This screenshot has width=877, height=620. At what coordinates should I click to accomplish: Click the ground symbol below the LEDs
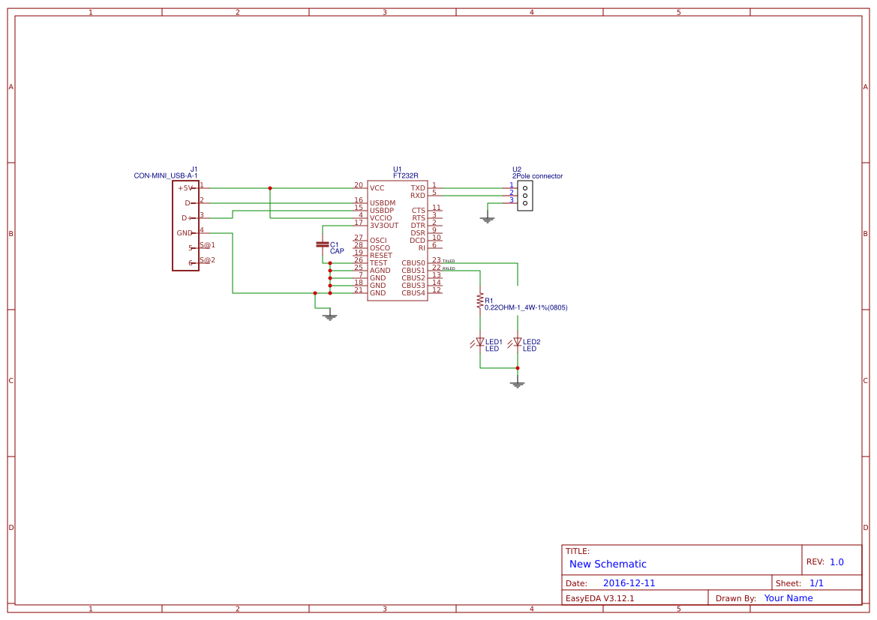pos(517,383)
